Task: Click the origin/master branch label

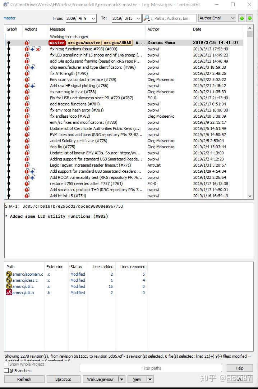Action: click(x=84, y=43)
